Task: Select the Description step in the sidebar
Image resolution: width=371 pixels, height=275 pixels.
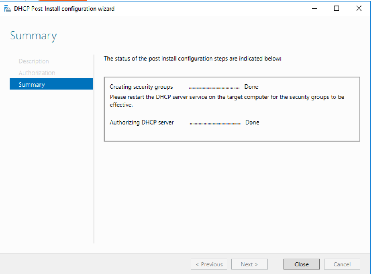Action: pos(34,61)
